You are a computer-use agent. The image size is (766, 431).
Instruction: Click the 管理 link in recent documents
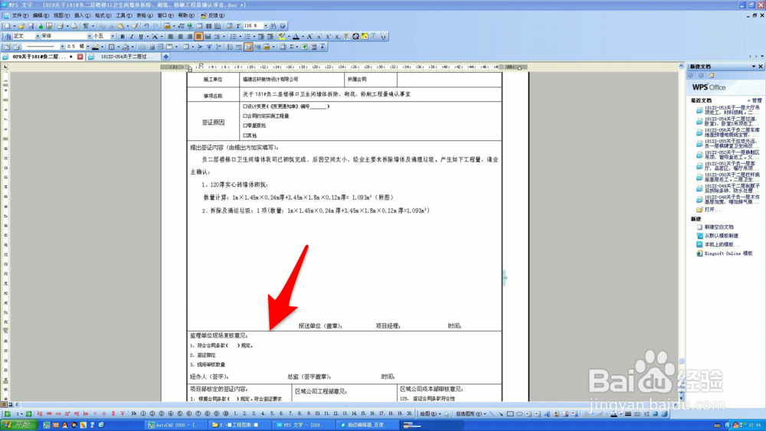click(x=757, y=100)
